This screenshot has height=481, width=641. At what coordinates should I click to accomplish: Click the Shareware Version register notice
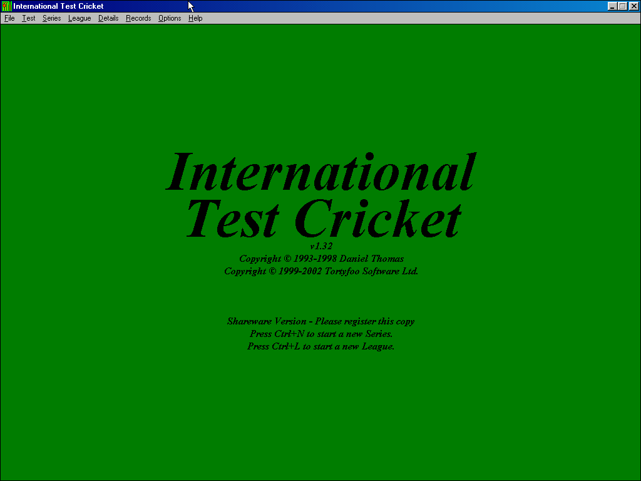click(321, 321)
